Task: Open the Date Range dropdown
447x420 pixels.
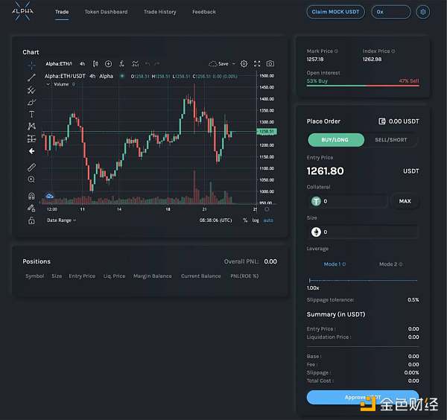Action: point(62,220)
